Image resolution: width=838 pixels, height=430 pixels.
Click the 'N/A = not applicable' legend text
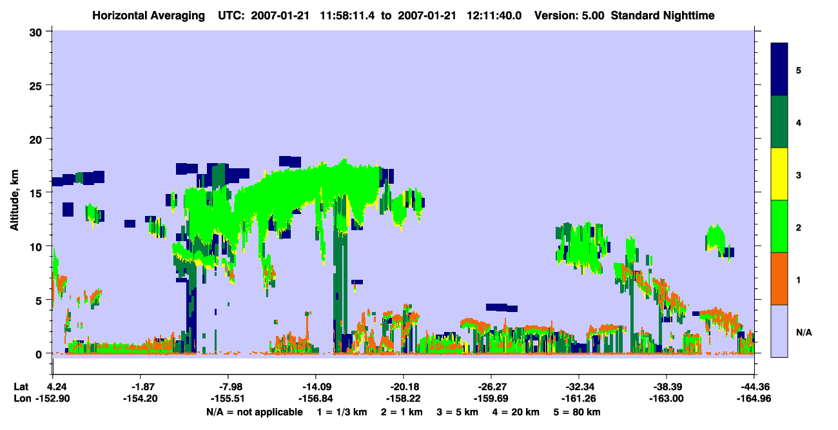[x=254, y=412]
